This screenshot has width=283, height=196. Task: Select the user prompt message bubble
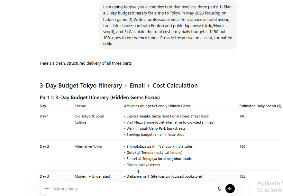click(168, 25)
